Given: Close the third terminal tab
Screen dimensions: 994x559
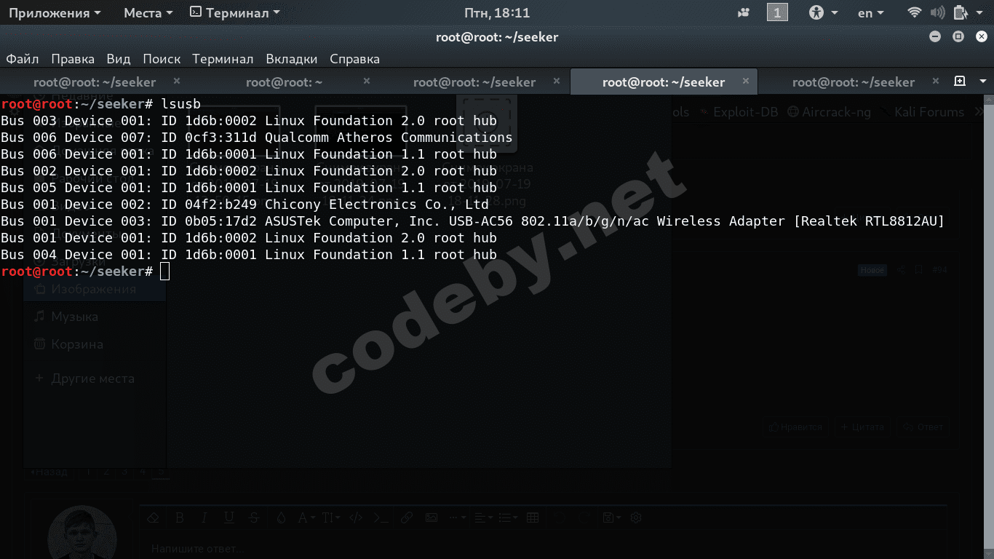Looking at the screenshot, I should pos(557,82).
